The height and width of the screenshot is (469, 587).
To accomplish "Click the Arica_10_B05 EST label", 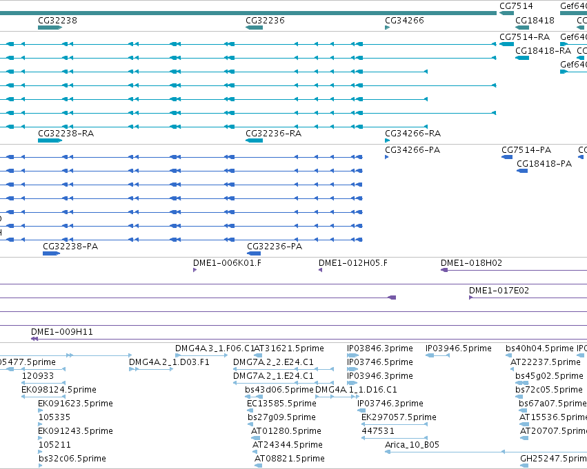I will [412, 445].
